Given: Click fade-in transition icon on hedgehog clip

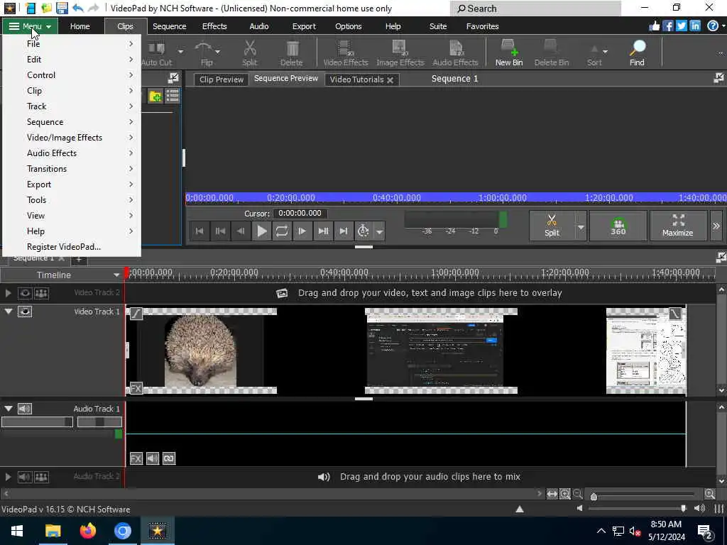Looking at the screenshot, I should coord(136,314).
